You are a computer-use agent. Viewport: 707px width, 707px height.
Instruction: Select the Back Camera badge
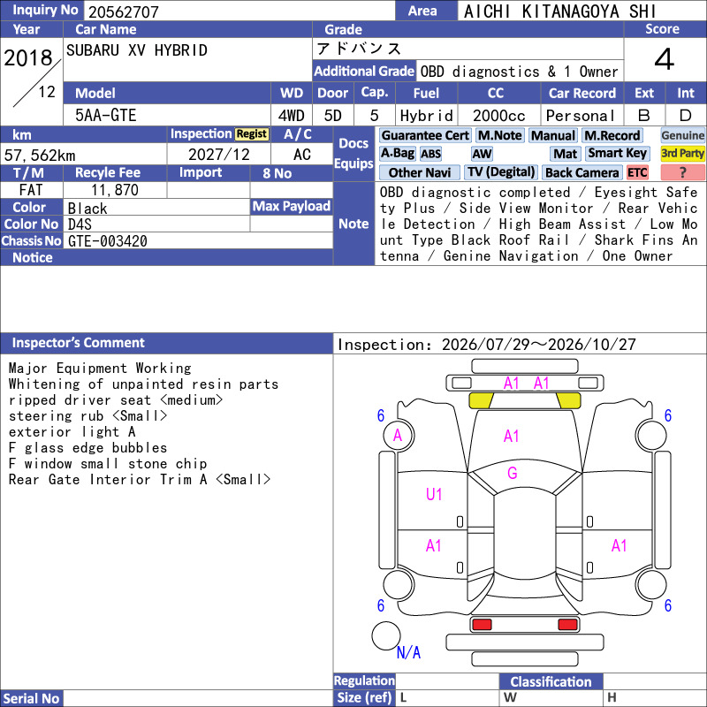tap(582, 172)
